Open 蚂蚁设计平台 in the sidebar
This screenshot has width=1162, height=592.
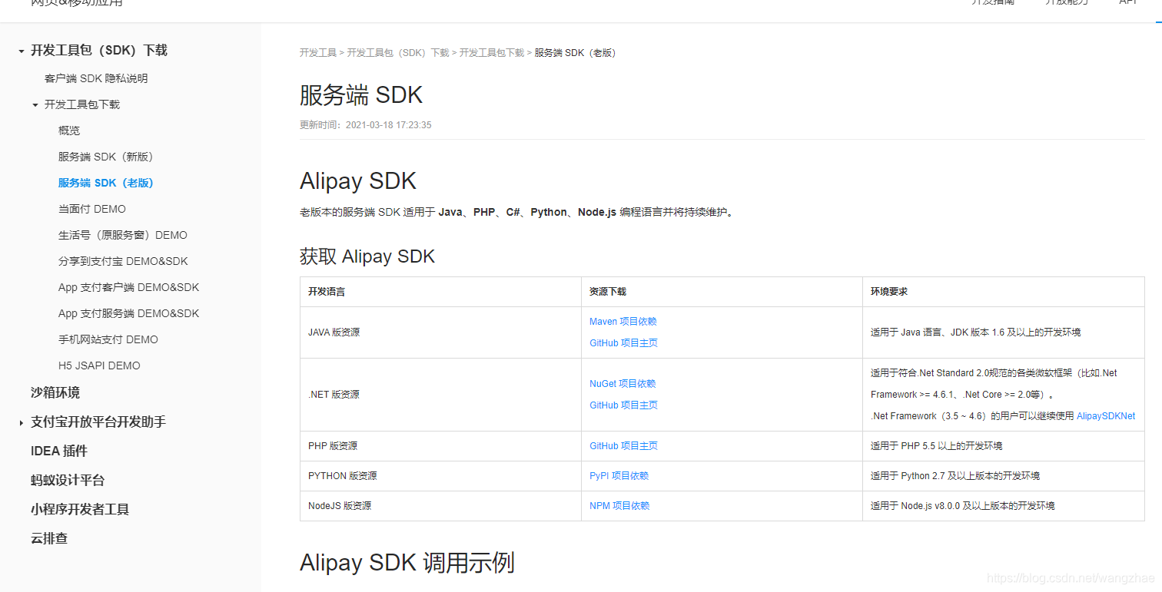click(68, 480)
